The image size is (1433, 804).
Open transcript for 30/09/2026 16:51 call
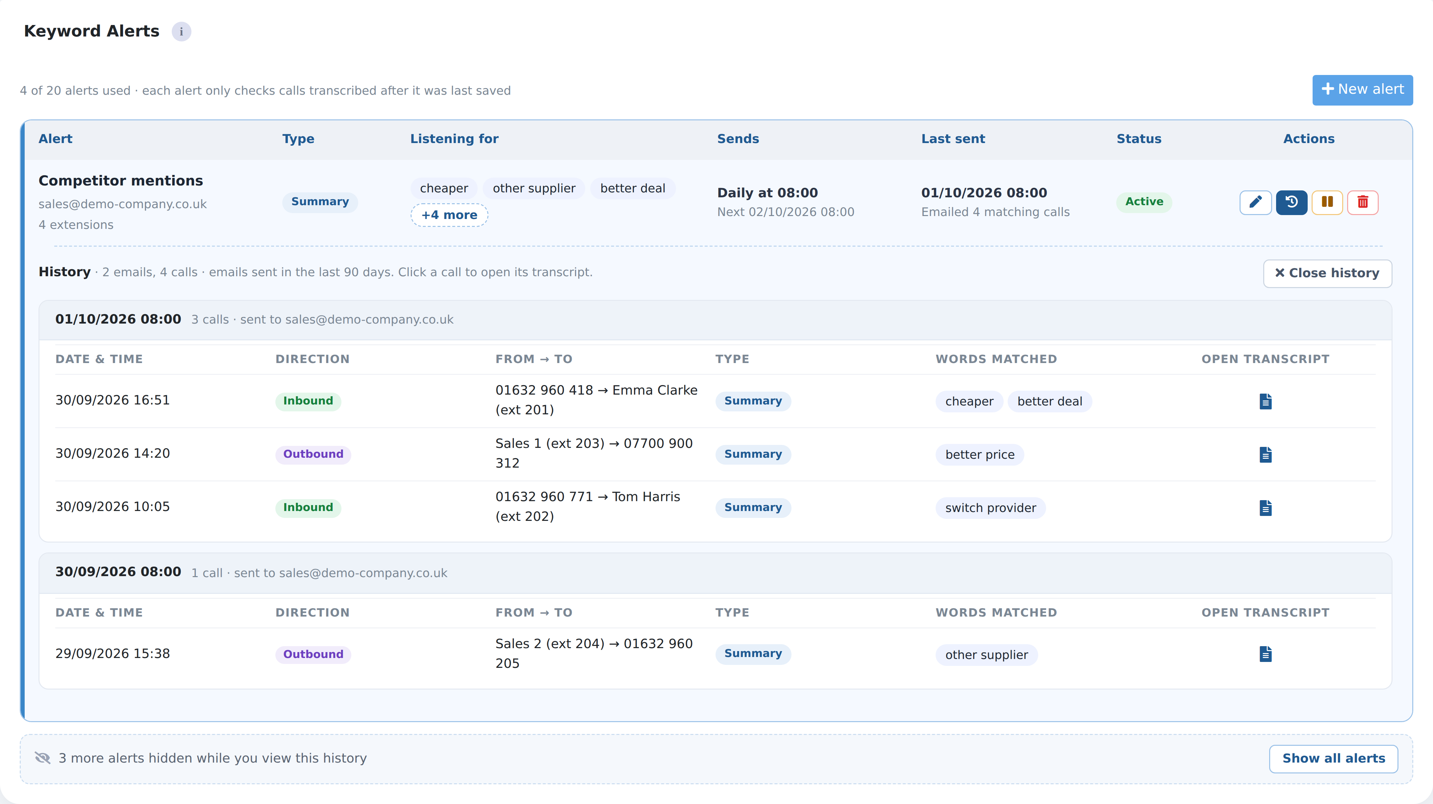click(1266, 401)
